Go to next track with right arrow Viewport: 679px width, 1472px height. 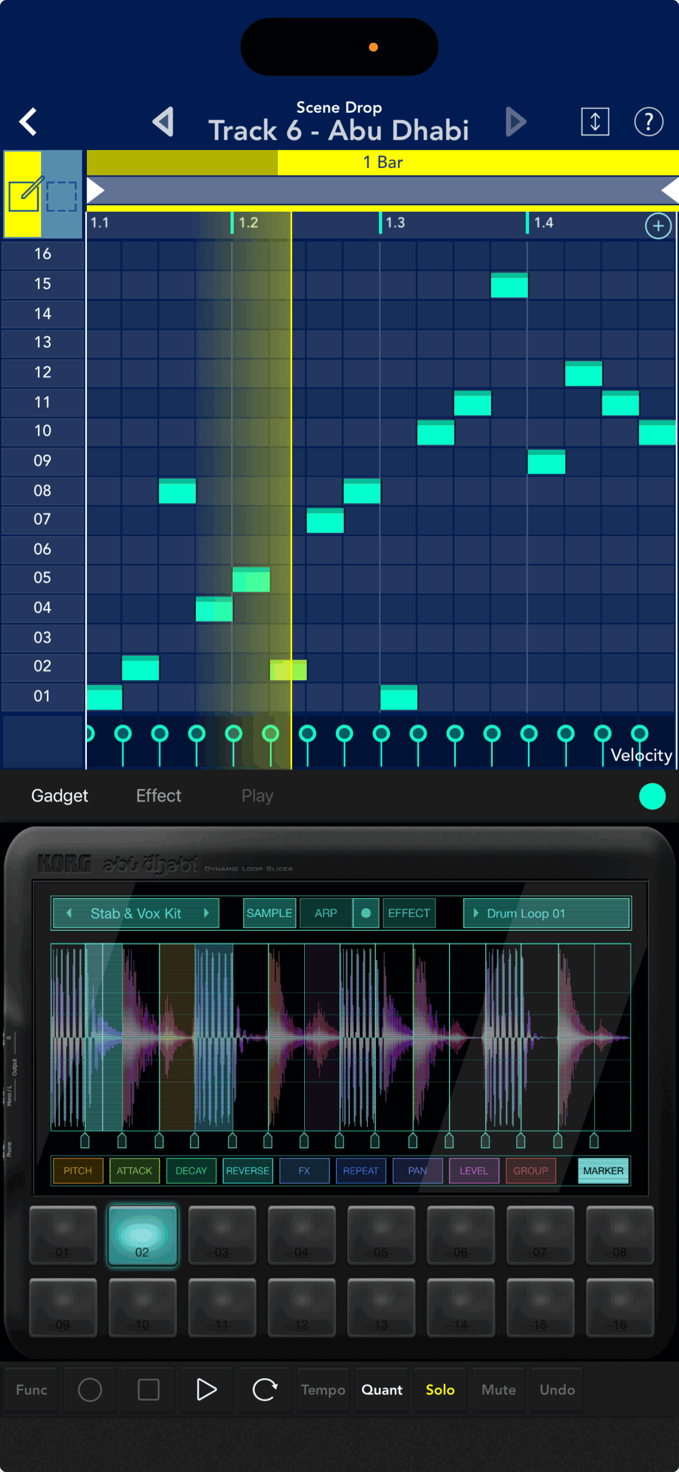point(515,122)
